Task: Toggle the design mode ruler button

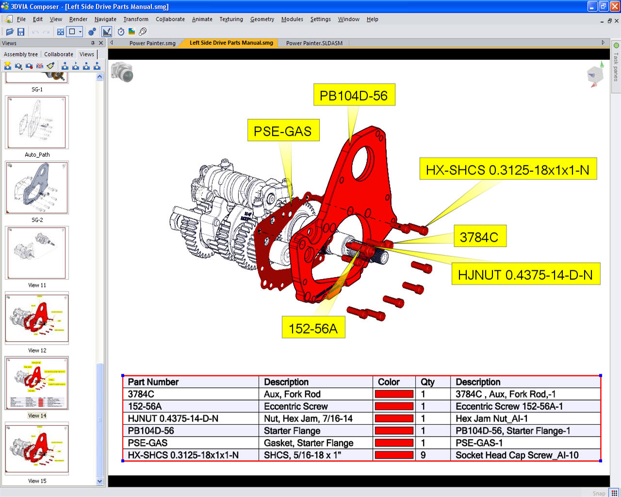Action: click(x=107, y=32)
